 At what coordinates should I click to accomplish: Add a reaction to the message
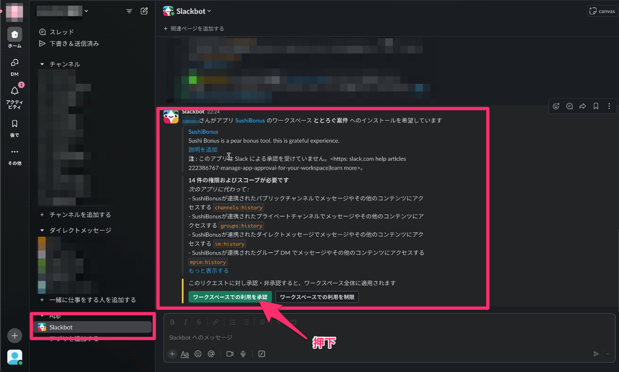pyautogui.click(x=556, y=106)
